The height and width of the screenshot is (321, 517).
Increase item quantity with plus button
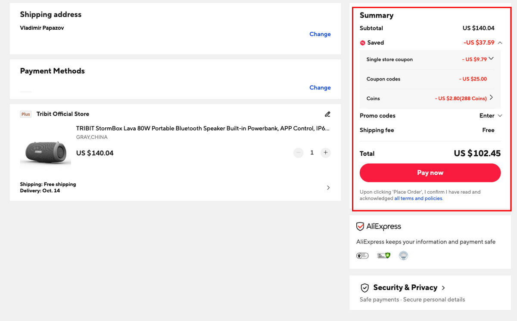(326, 153)
